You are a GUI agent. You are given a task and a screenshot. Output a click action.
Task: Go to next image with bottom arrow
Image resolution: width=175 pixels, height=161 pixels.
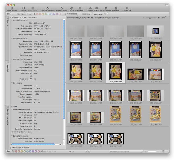(89, 151)
